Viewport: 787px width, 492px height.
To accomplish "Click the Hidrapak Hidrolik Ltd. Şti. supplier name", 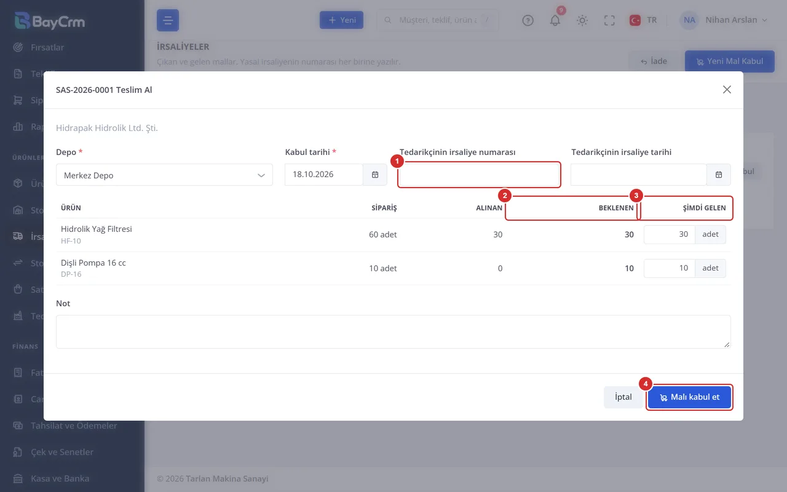I will pyautogui.click(x=107, y=129).
